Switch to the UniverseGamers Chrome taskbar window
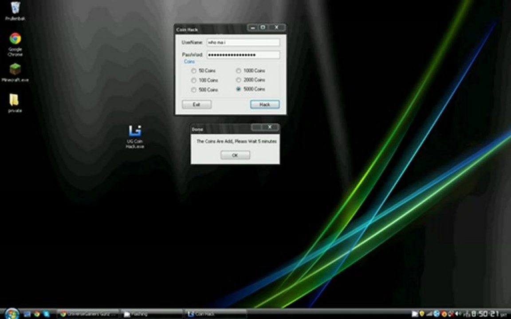The image size is (511, 319). point(88,314)
